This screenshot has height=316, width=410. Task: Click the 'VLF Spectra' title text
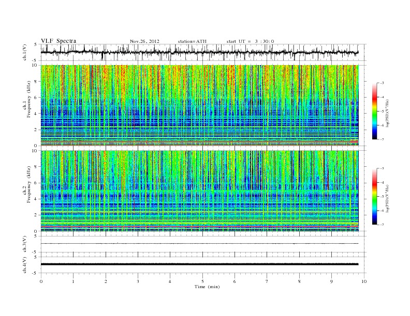58,41
